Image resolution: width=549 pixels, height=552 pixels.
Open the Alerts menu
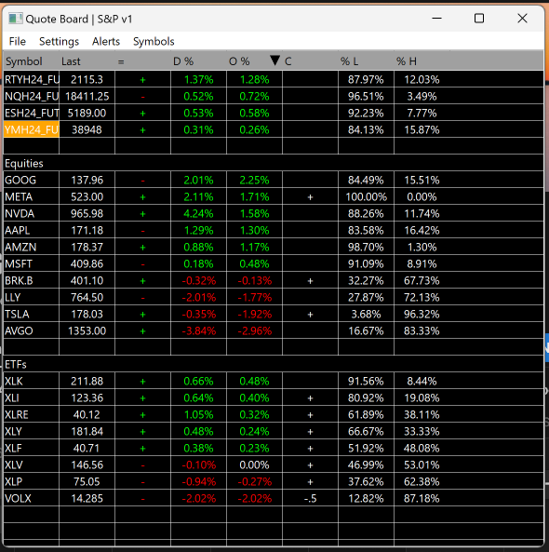pos(106,42)
